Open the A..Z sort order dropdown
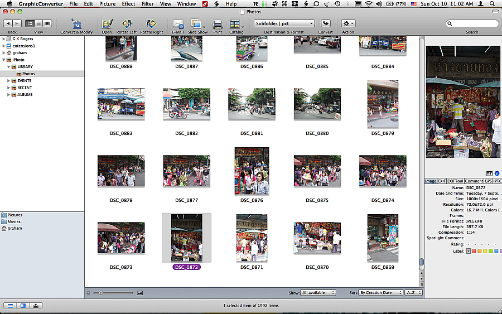The image size is (502, 314). pos(414,293)
